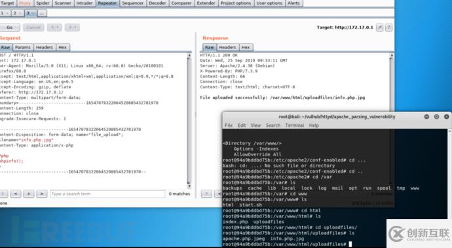Click the 'File uploaded successfully' response line
The image size is (452, 248).
[x=282, y=97]
